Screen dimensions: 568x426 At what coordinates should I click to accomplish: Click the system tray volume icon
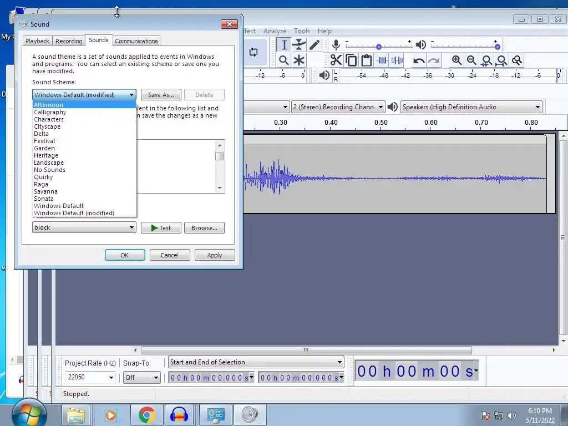click(512, 415)
